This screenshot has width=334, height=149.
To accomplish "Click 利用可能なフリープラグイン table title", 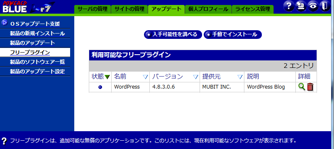I will point(131,55).
